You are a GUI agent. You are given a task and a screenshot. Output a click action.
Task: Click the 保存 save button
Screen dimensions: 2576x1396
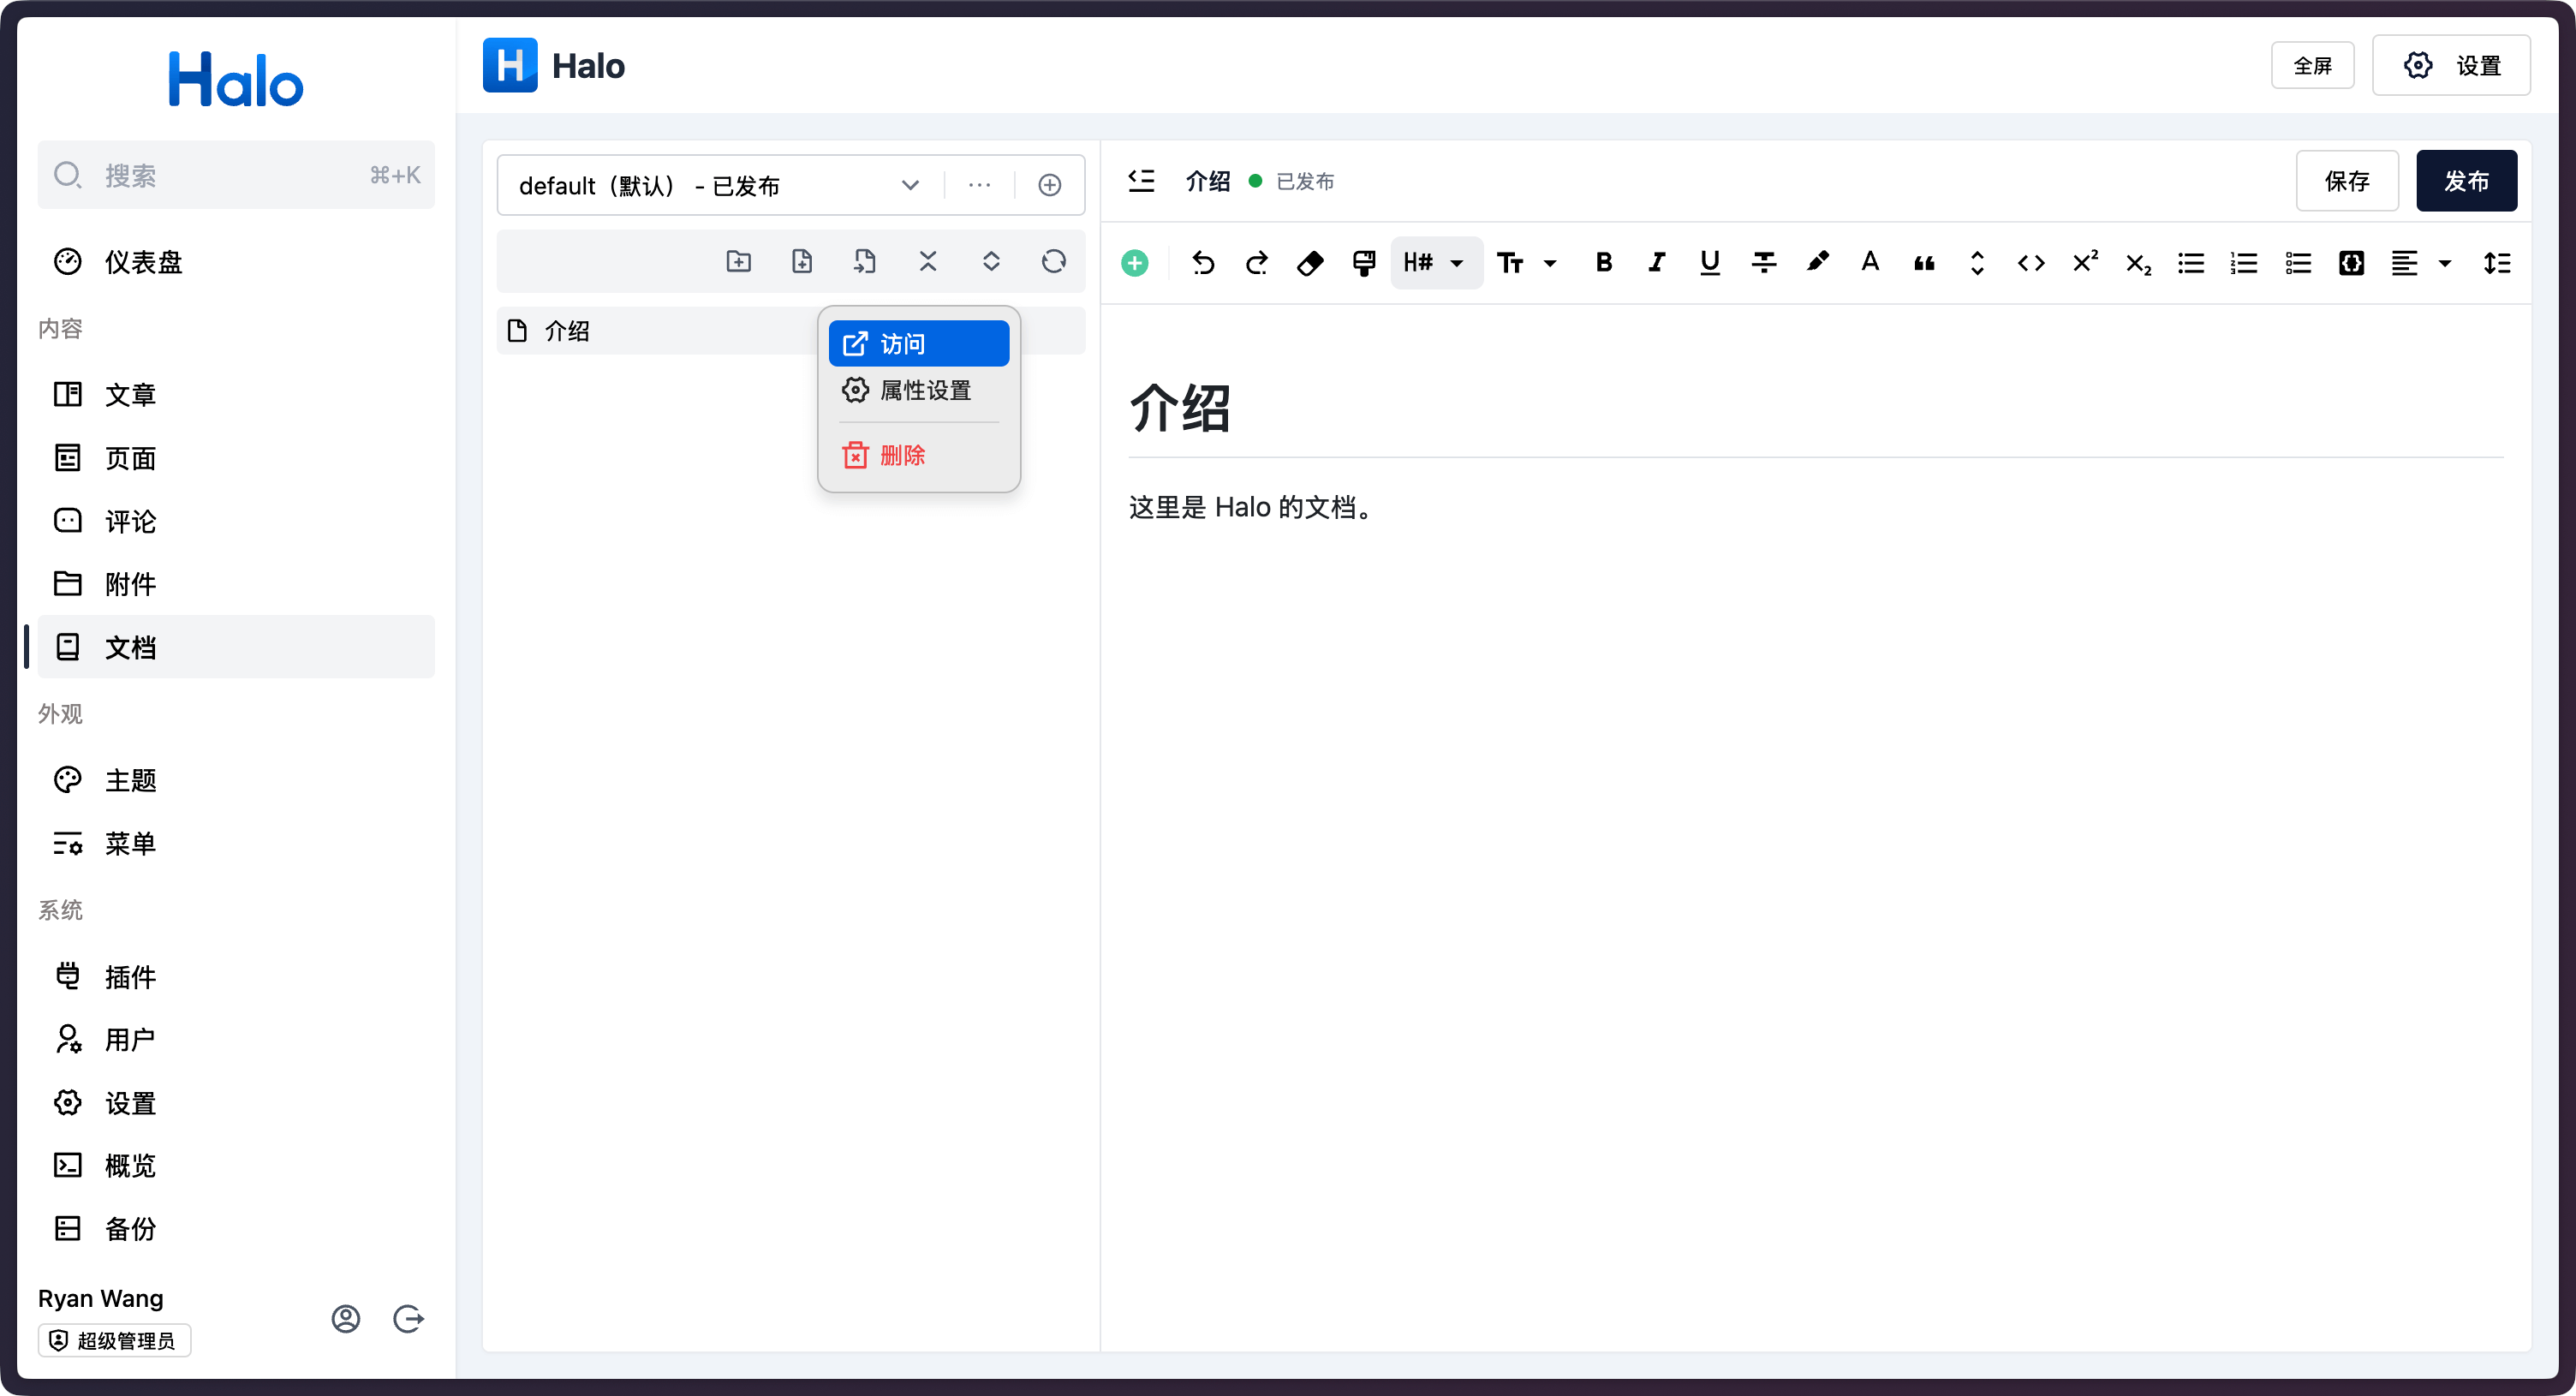(x=2346, y=181)
